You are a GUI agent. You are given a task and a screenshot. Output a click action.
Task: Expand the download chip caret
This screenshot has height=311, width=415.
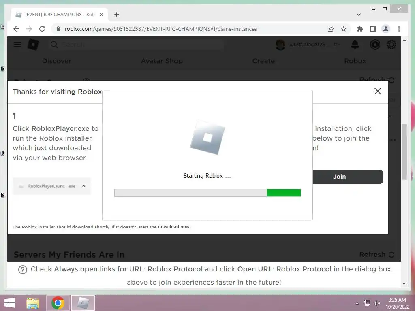pos(83,186)
